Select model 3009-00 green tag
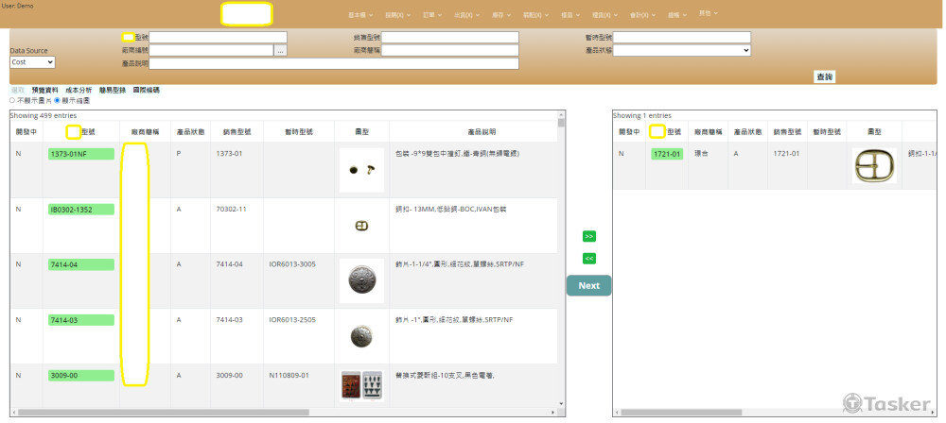 pos(80,376)
